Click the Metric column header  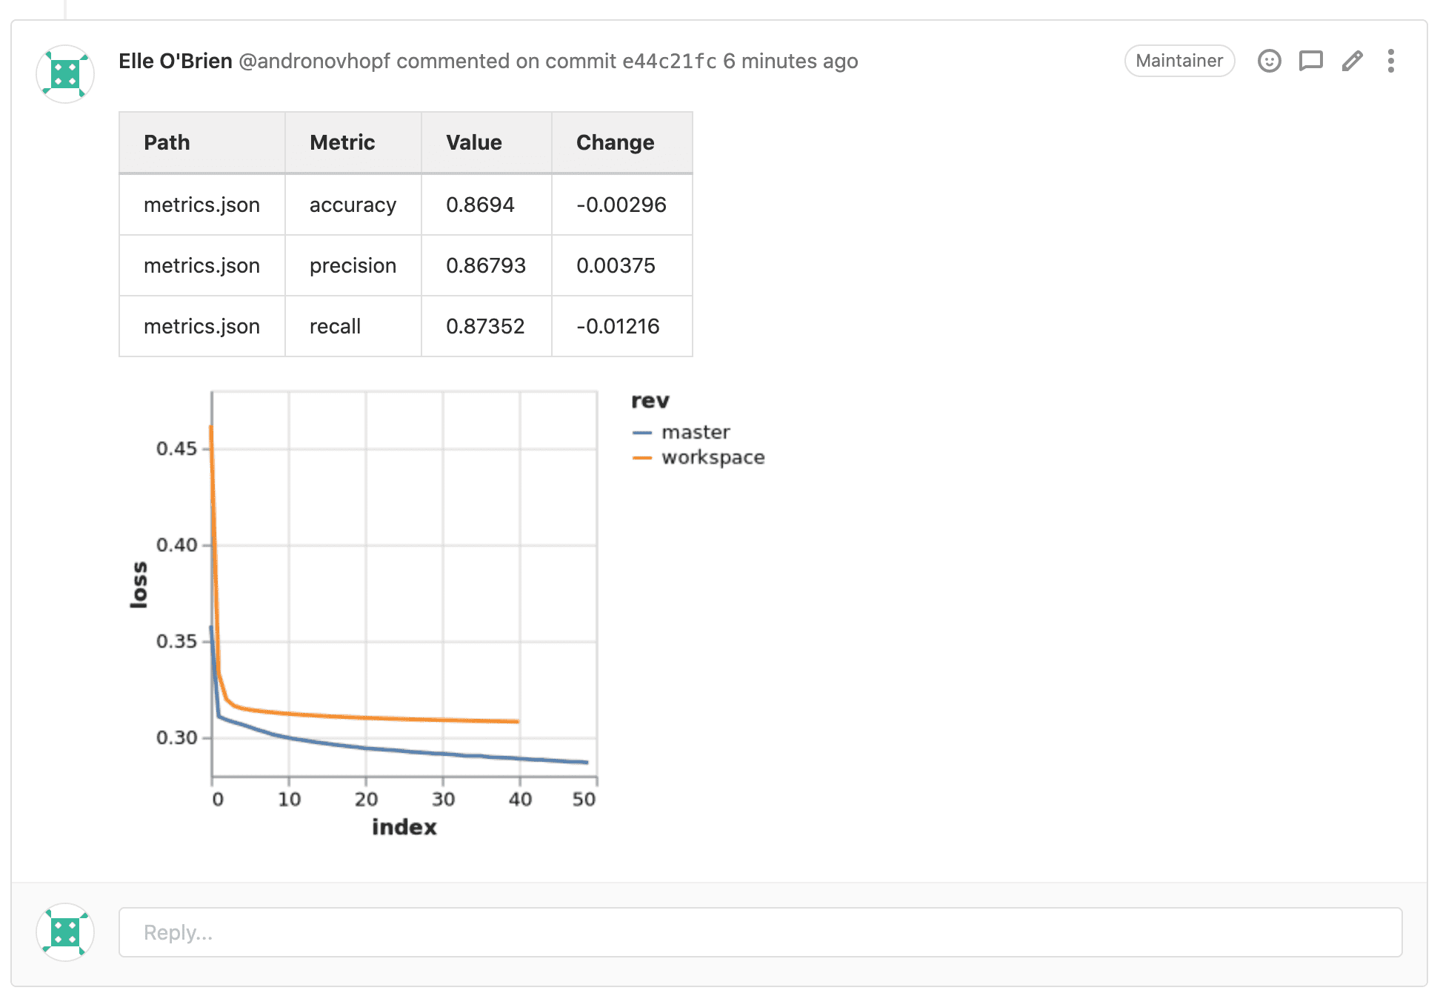point(342,142)
